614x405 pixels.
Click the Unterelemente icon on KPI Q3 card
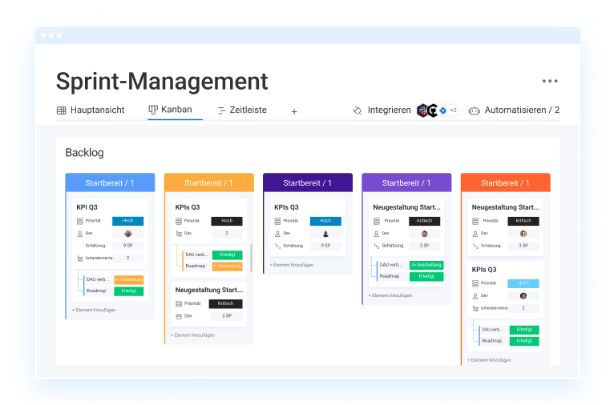click(x=80, y=259)
